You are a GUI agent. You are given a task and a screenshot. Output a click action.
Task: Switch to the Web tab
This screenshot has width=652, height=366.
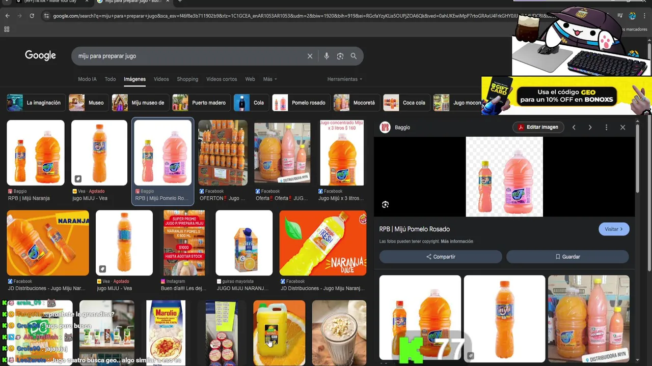(x=250, y=79)
